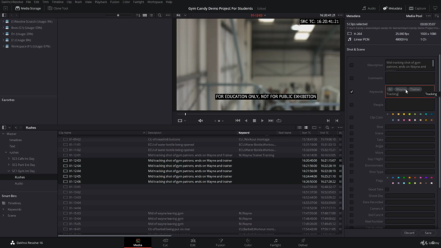Switch to the Edit page
This screenshot has width=441, height=248.
[193, 242]
